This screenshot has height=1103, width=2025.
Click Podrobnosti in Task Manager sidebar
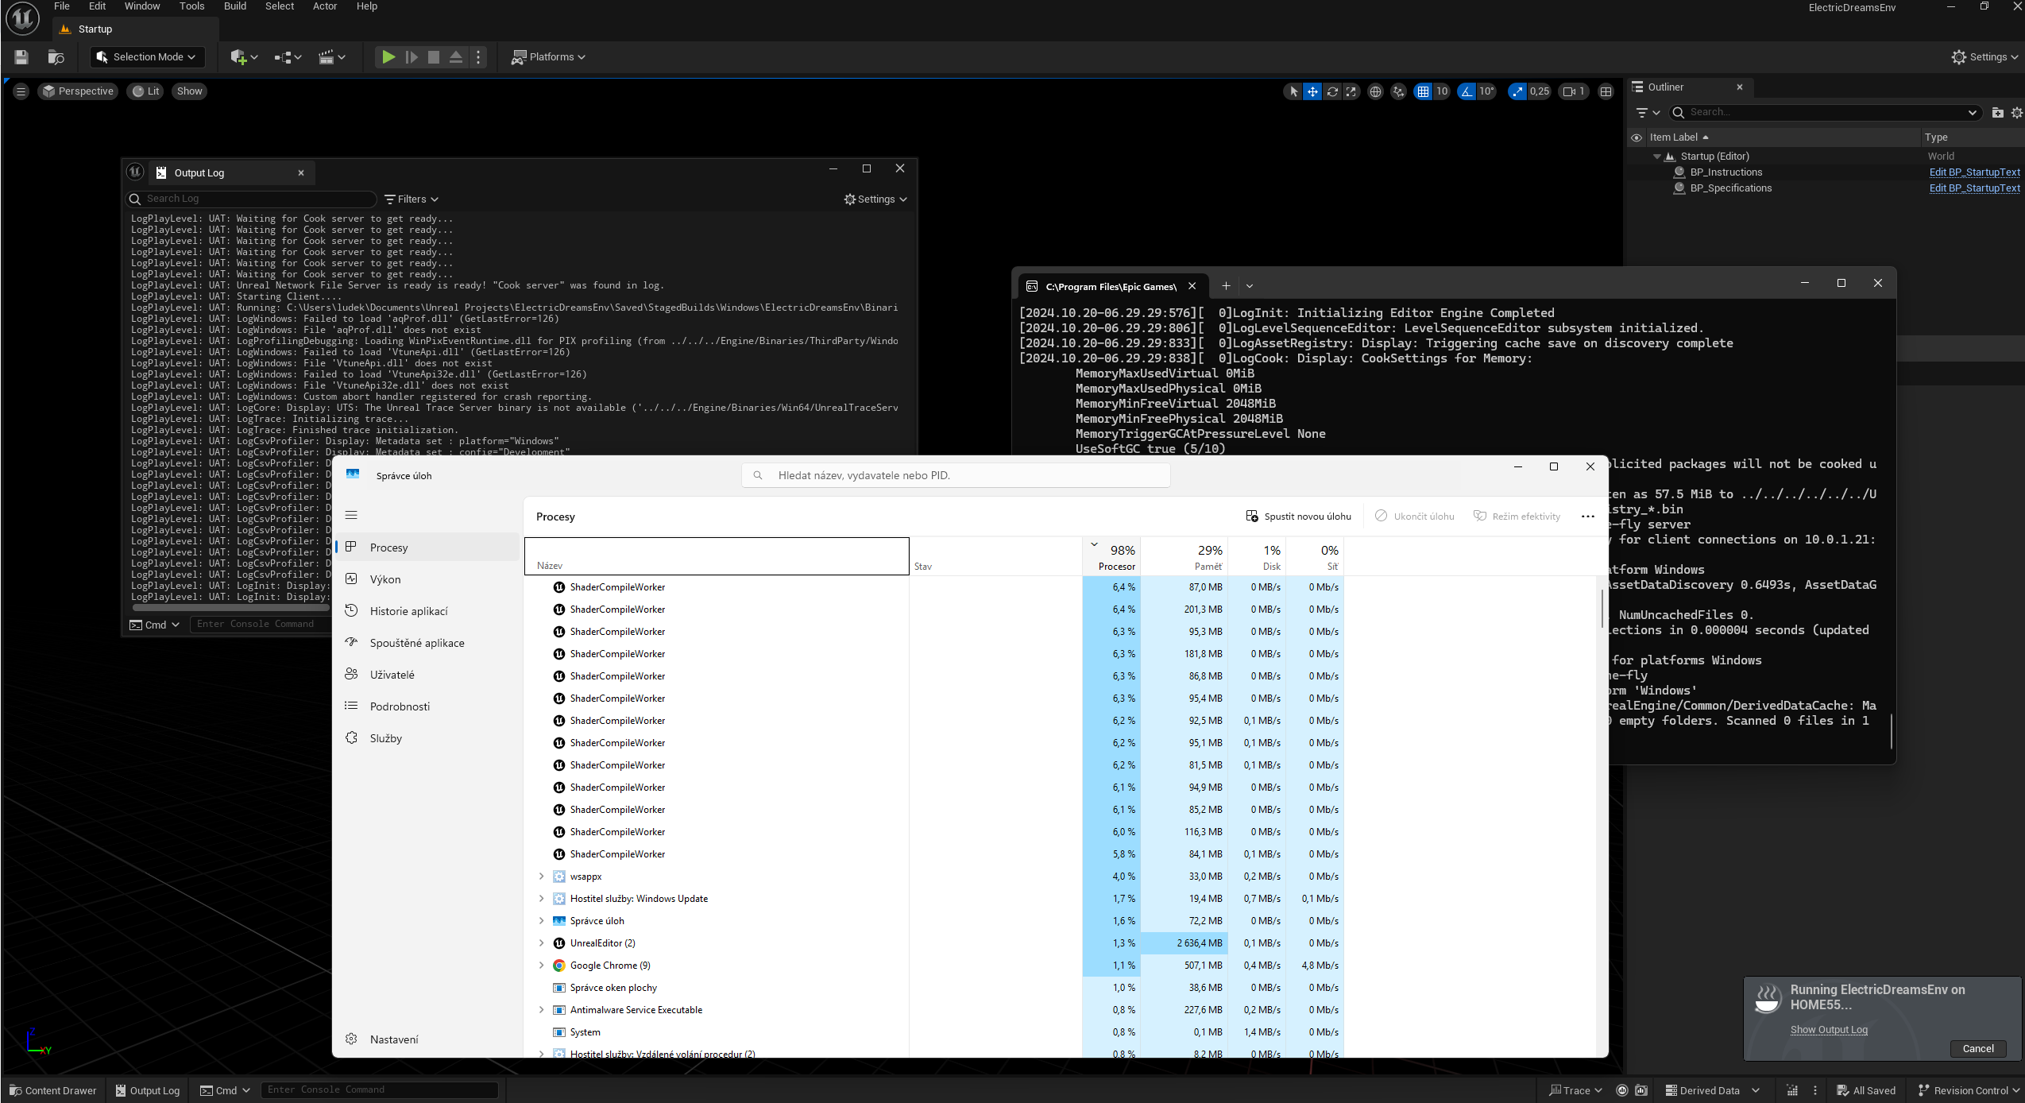pos(400,706)
